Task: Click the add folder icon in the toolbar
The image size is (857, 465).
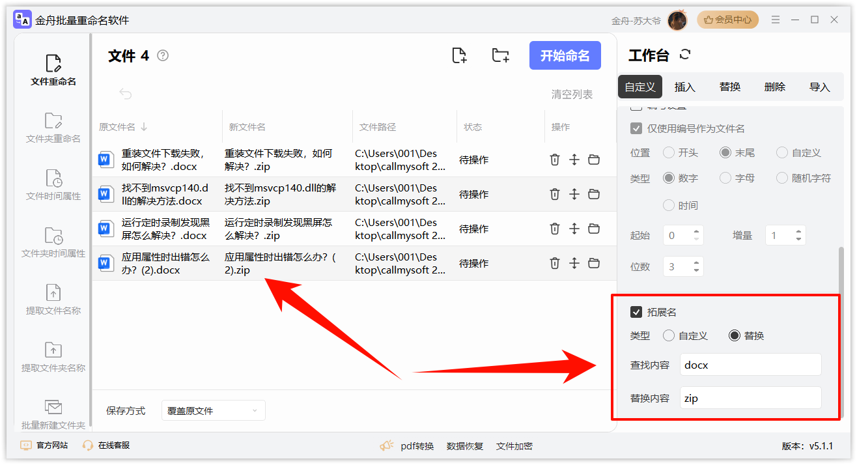Action: (500, 55)
